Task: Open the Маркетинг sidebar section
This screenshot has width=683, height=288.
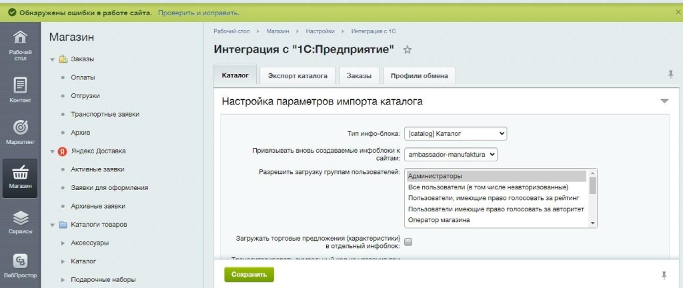Action: coord(21,132)
